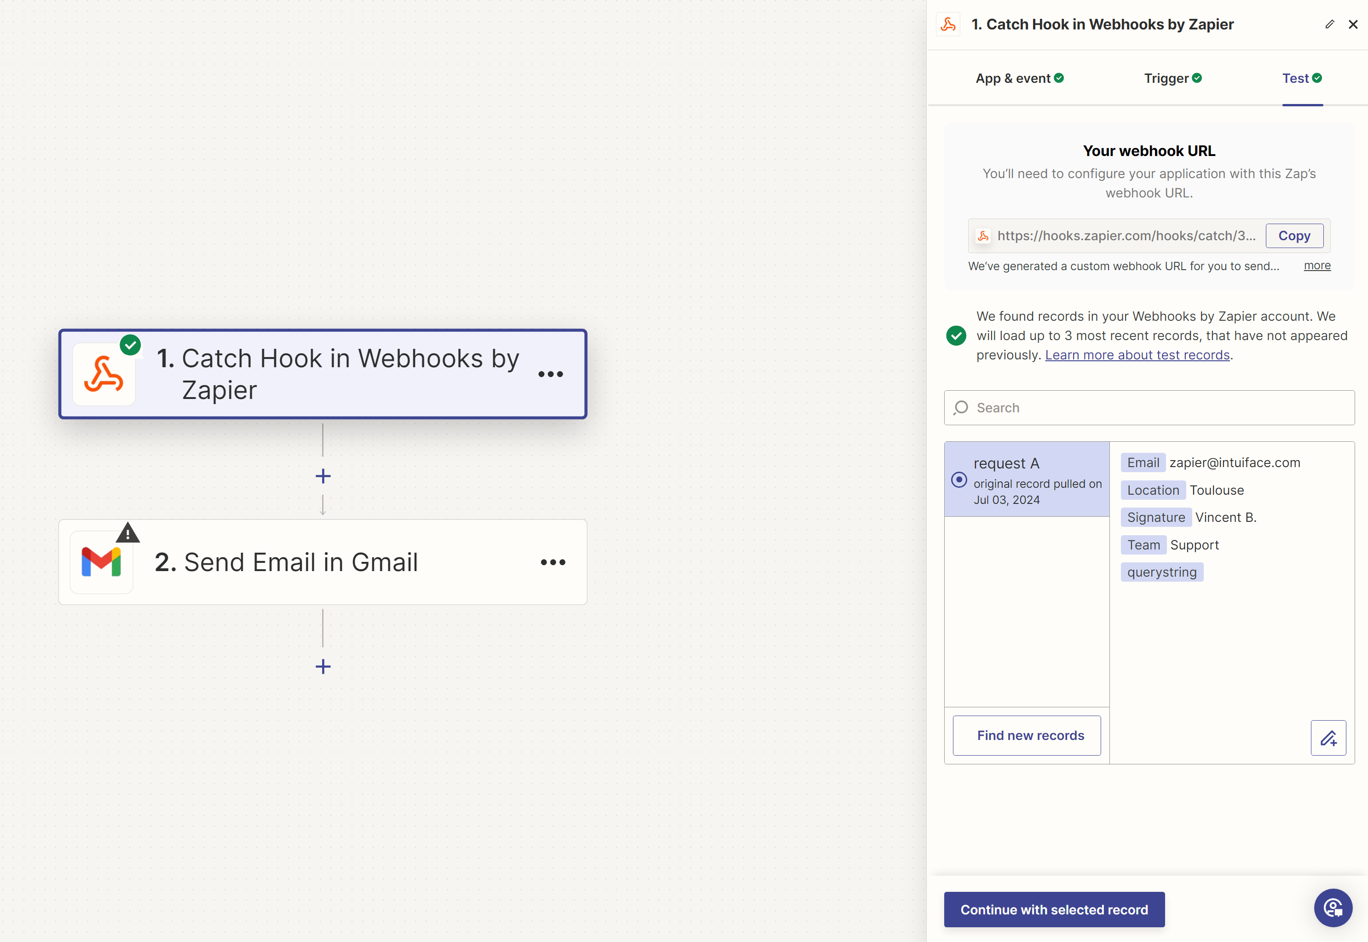1368x942 pixels.
Task: Open the three-dot menu on Catch Hook step
Action: pos(551,374)
